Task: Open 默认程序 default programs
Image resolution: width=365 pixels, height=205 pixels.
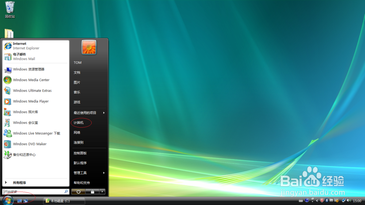Action: 80,163
